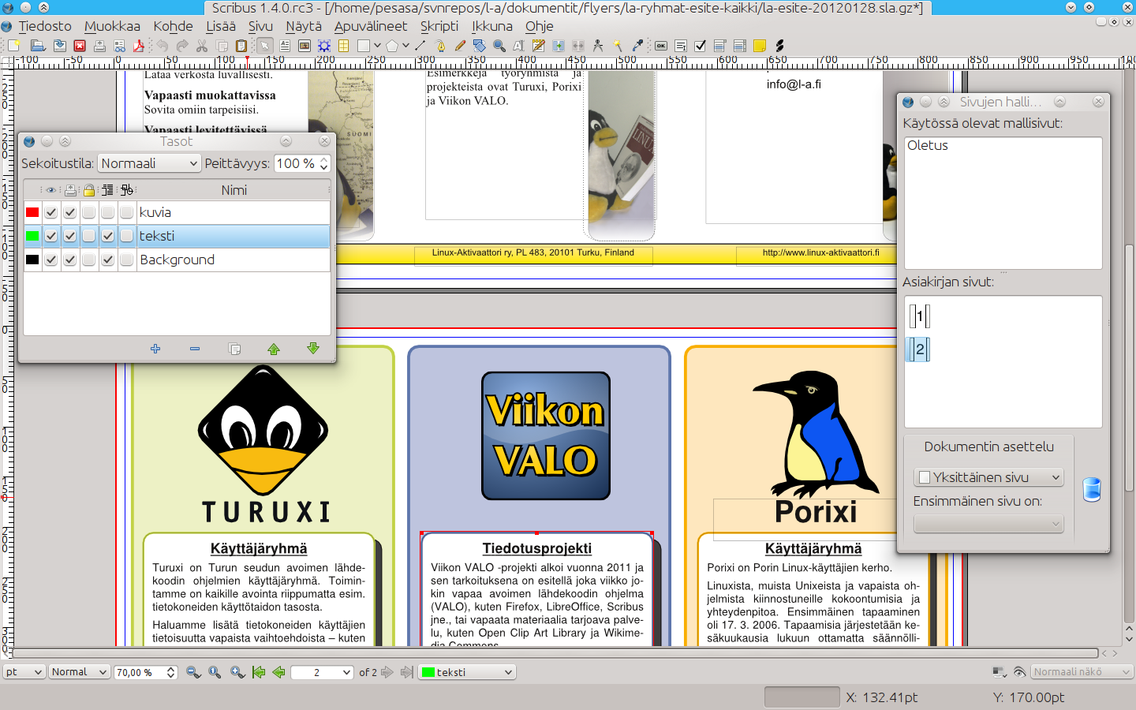Viewport: 1136px width, 710px height.
Task: Choose the Select Item arrow tool
Action: pos(264,46)
